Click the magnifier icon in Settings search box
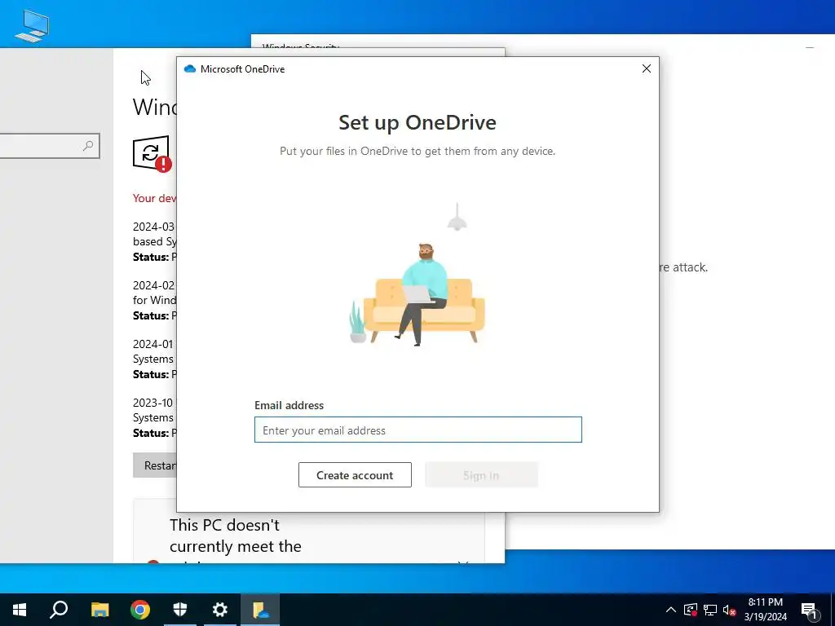The width and height of the screenshot is (835, 626). [88, 145]
